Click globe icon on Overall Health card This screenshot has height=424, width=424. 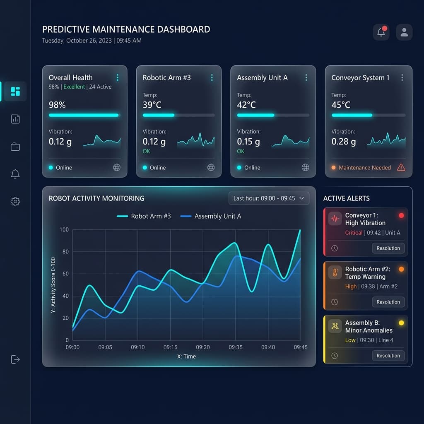(x=117, y=167)
